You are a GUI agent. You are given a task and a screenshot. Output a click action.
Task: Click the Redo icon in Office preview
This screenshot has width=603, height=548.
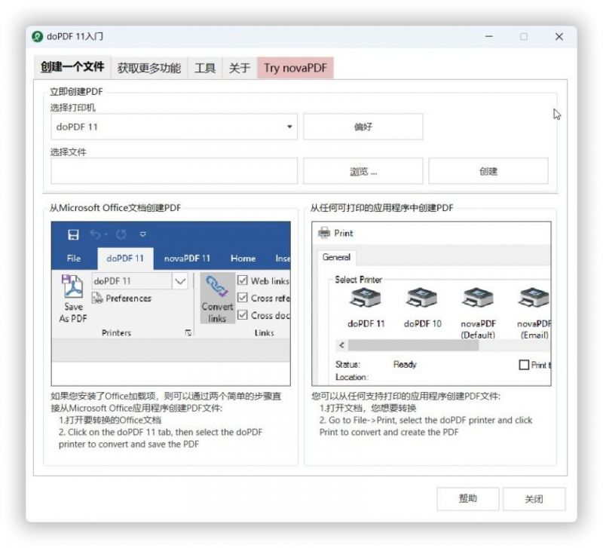click(x=121, y=234)
